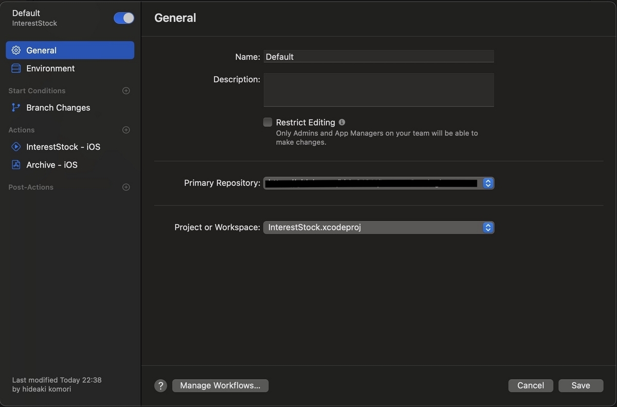Click into the Description text area
Screen dimensions: 617x407
pos(379,90)
